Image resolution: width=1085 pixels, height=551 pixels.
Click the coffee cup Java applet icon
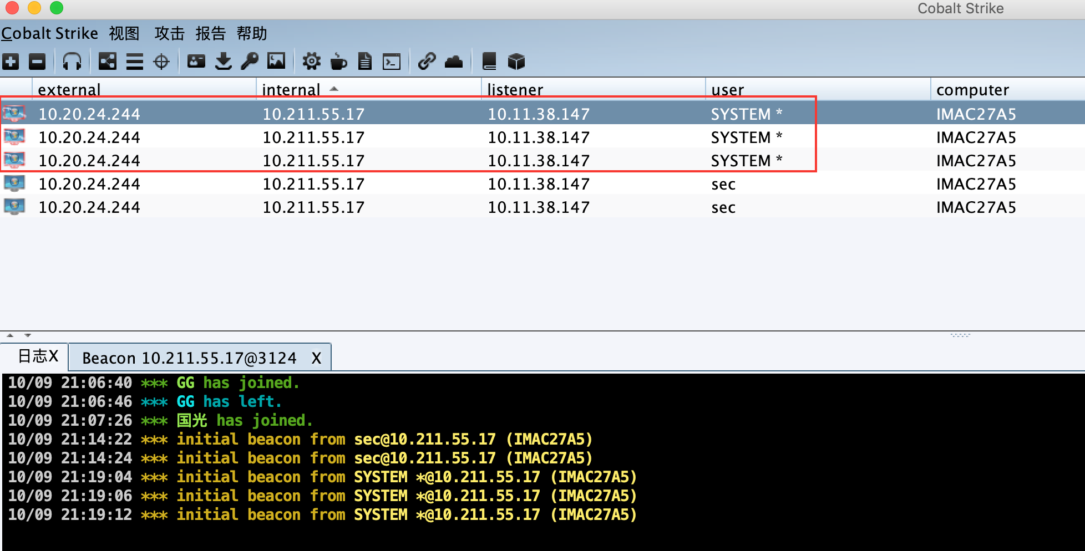pyautogui.click(x=338, y=62)
